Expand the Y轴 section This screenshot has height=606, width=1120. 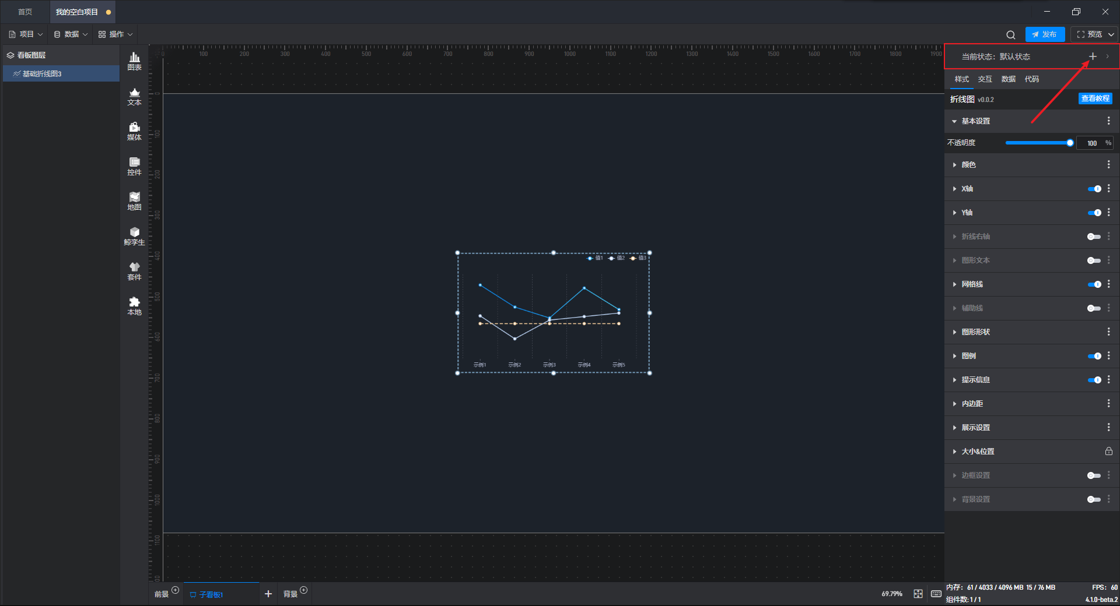[954, 213]
